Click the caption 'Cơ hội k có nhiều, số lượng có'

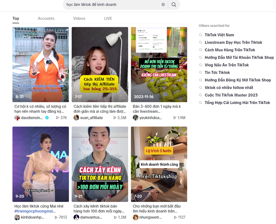(x=40, y=107)
